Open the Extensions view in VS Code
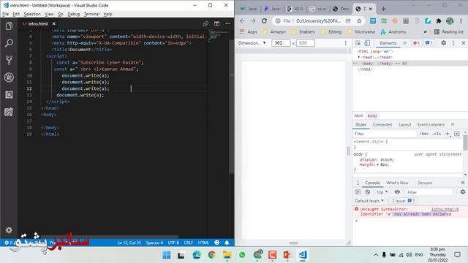The width and height of the screenshot is (468, 263). (9, 95)
